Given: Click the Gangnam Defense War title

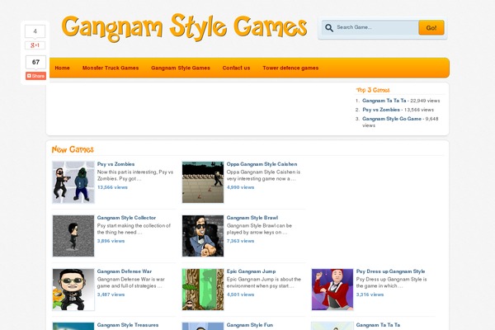Looking at the screenshot, I should tap(125, 271).
